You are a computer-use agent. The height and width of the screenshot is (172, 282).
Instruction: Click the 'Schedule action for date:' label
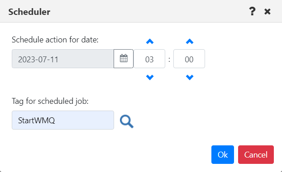[x=55, y=40]
